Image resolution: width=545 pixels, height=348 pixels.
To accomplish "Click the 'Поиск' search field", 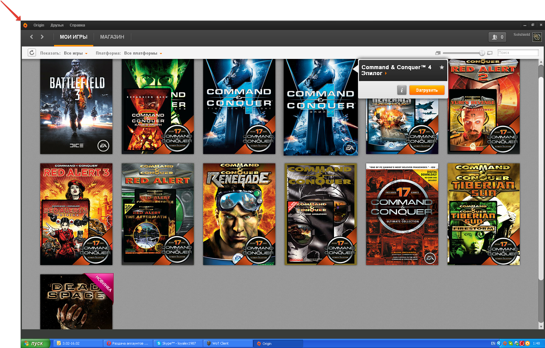I will coord(518,53).
